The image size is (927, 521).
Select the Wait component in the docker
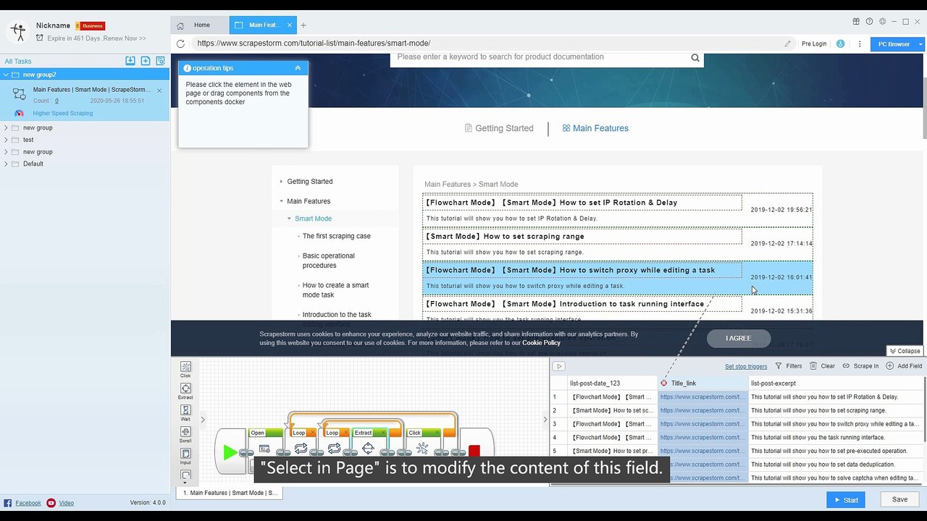(x=185, y=412)
